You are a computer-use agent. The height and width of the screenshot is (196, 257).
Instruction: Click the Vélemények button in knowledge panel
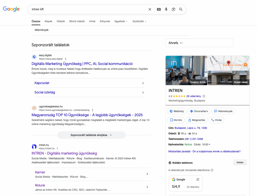[x=223, y=111]
